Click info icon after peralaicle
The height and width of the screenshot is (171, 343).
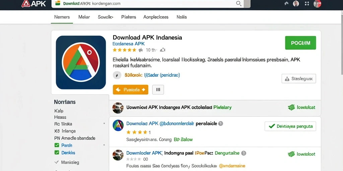point(221,124)
